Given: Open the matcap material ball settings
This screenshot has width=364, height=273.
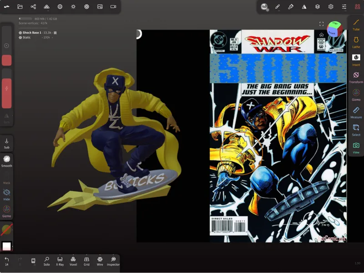Looking at the screenshot, I should click(x=264, y=7).
